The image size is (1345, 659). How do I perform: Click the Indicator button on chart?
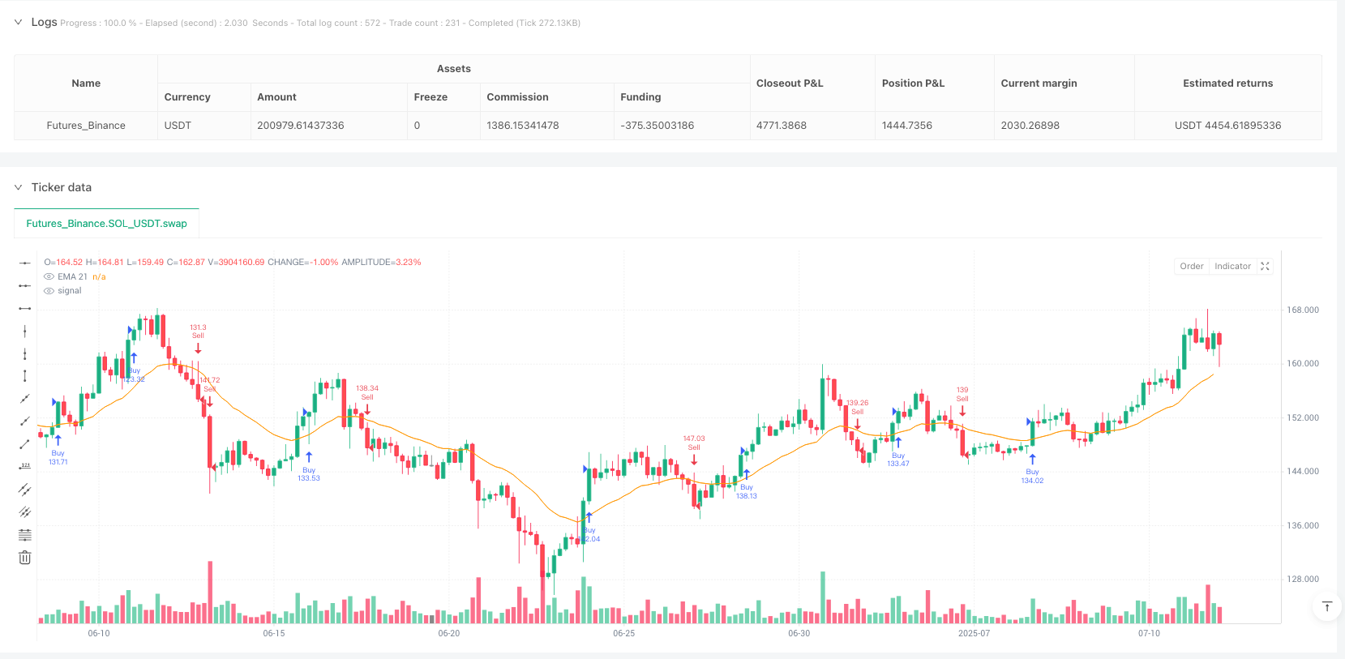point(1232,267)
